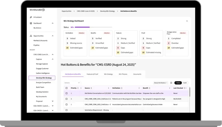Switch to Win Strategy tab

coord(108,74)
